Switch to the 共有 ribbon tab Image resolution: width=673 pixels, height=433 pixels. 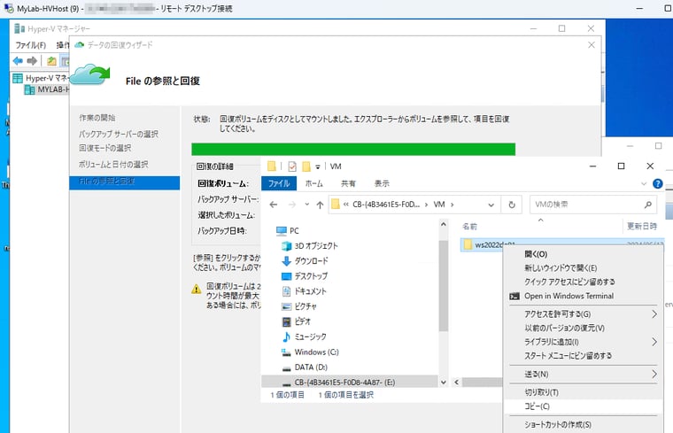(348, 183)
